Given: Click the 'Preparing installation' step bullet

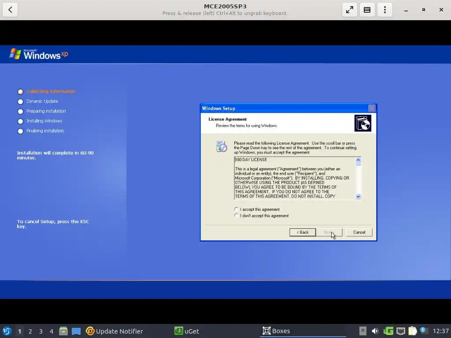Looking at the screenshot, I should pos(20,111).
